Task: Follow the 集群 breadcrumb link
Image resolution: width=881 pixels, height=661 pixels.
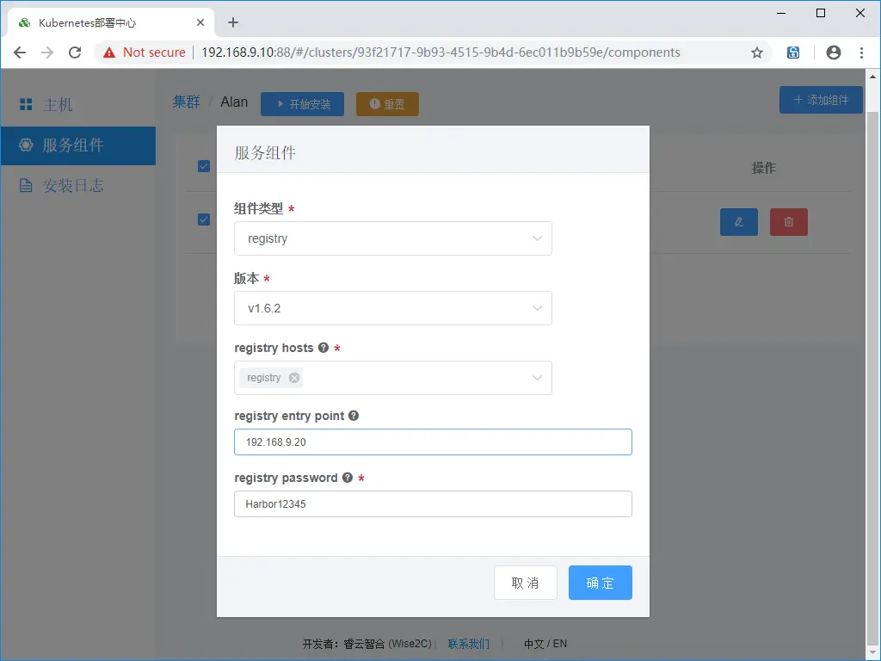Action: [x=186, y=102]
